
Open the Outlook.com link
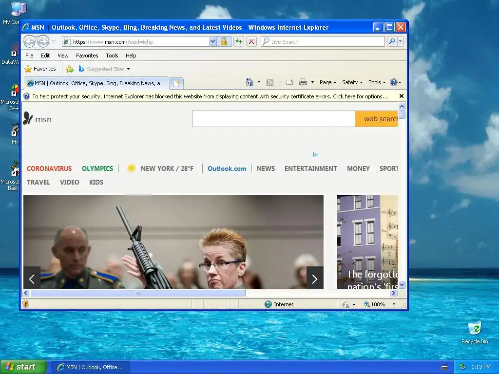227,168
